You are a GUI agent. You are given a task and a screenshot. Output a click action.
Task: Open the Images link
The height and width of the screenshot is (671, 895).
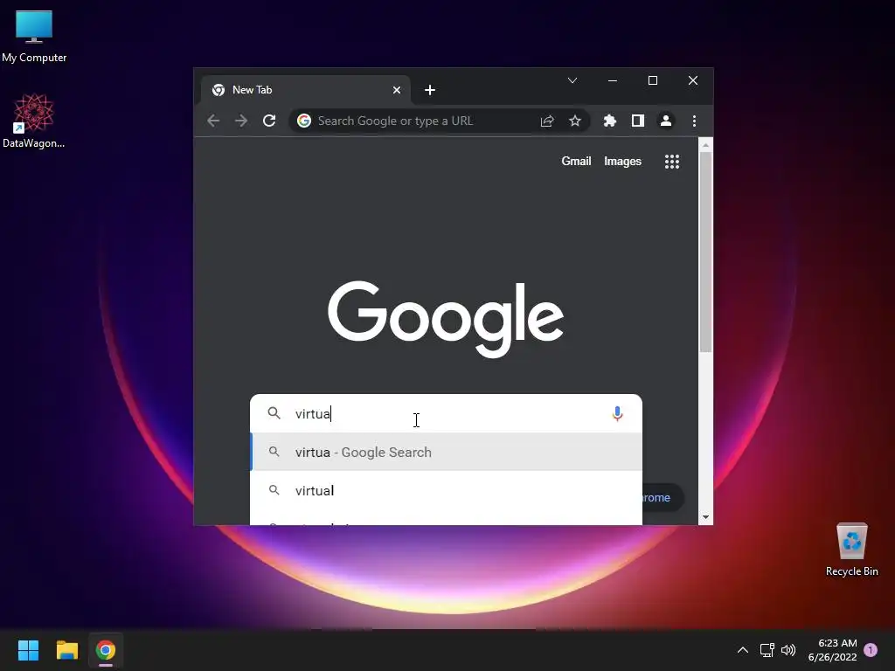tap(622, 162)
